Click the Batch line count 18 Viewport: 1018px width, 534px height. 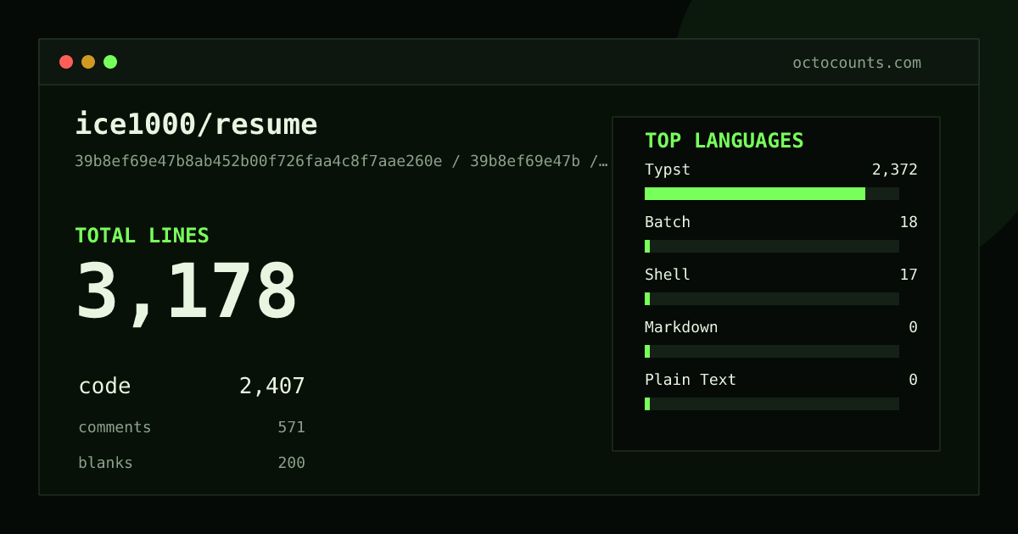coord(909,222)
